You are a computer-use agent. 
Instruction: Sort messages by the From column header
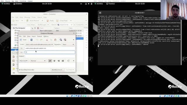(x=47, y=28)
